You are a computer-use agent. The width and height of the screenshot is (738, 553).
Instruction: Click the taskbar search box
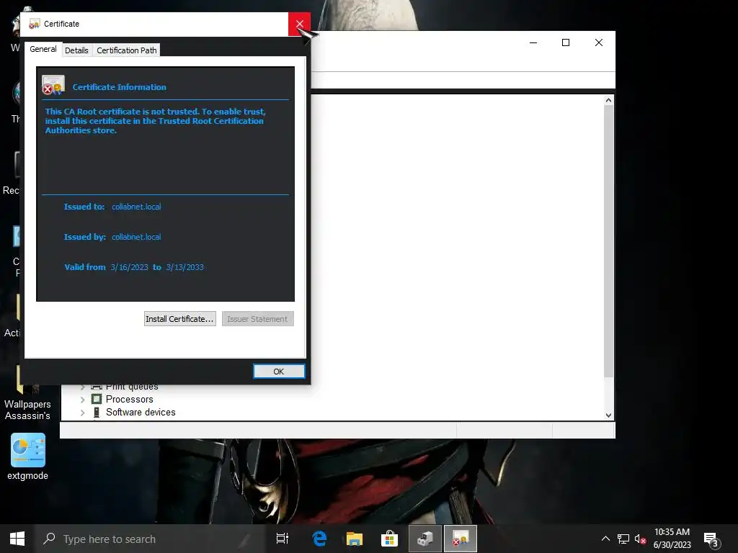point(151,539)
